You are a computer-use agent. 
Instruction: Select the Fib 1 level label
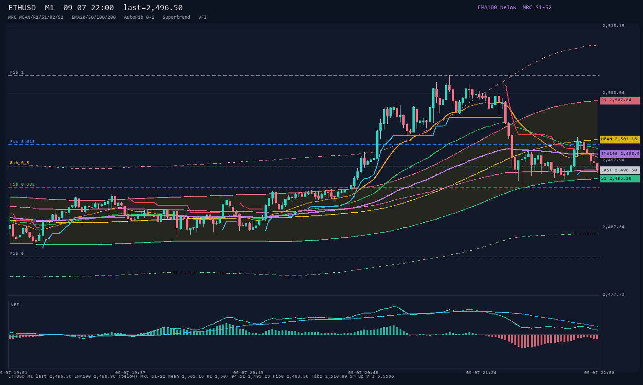tap(17, 72)
